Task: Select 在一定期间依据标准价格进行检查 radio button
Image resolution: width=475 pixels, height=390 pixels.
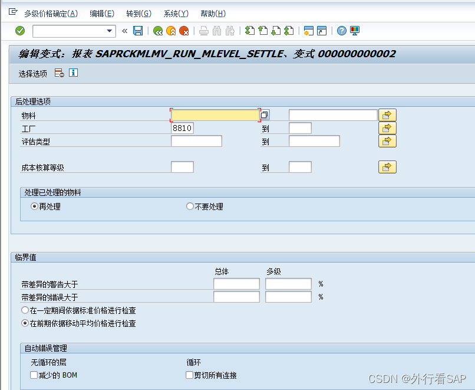Action: 25,310
